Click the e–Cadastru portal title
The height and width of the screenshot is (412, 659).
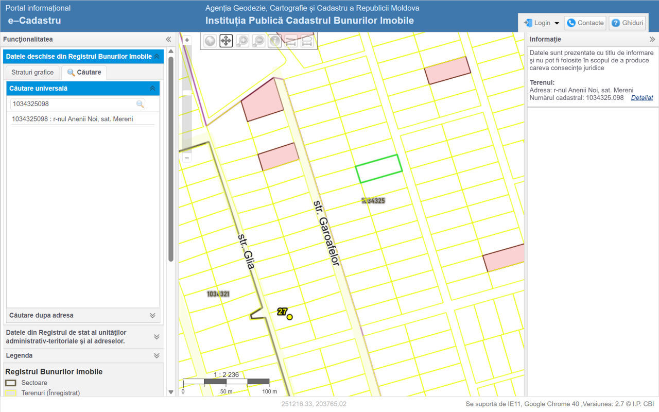tap(34, 21)
